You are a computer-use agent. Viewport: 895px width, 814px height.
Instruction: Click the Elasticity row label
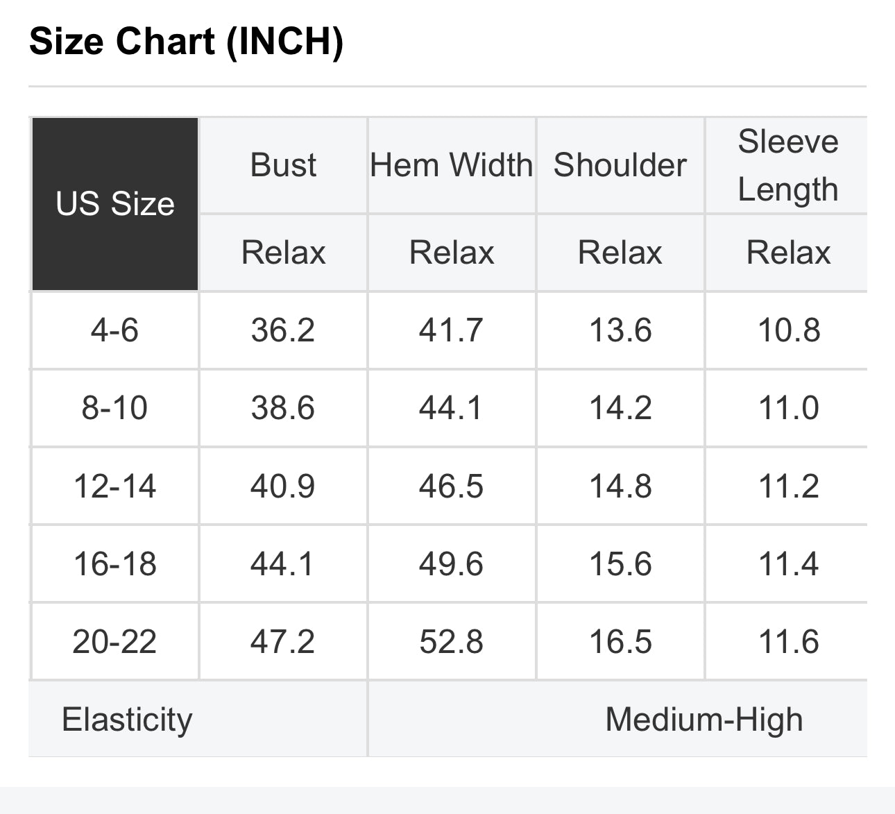click(x=127, y=719)
